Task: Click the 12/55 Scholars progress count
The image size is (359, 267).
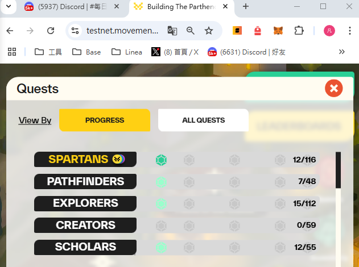Action: [305, 247]
